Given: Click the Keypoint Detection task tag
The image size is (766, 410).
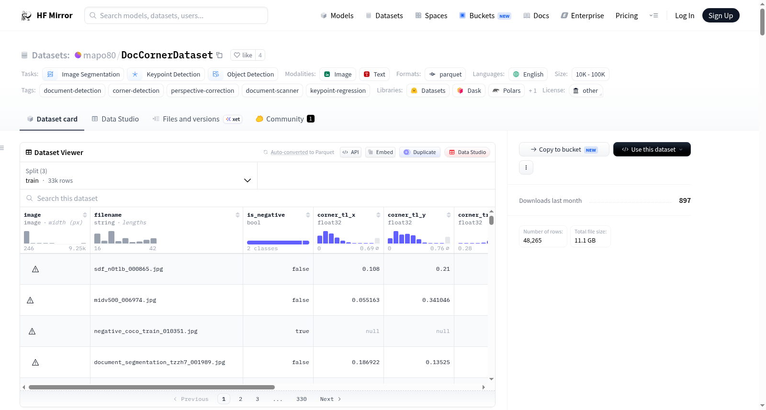Looking at the screenshot, I should click(166, 74).
